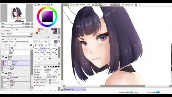Select the rectangular selection tool
This screenshot has width=172, height=97.
coord(35,41)
